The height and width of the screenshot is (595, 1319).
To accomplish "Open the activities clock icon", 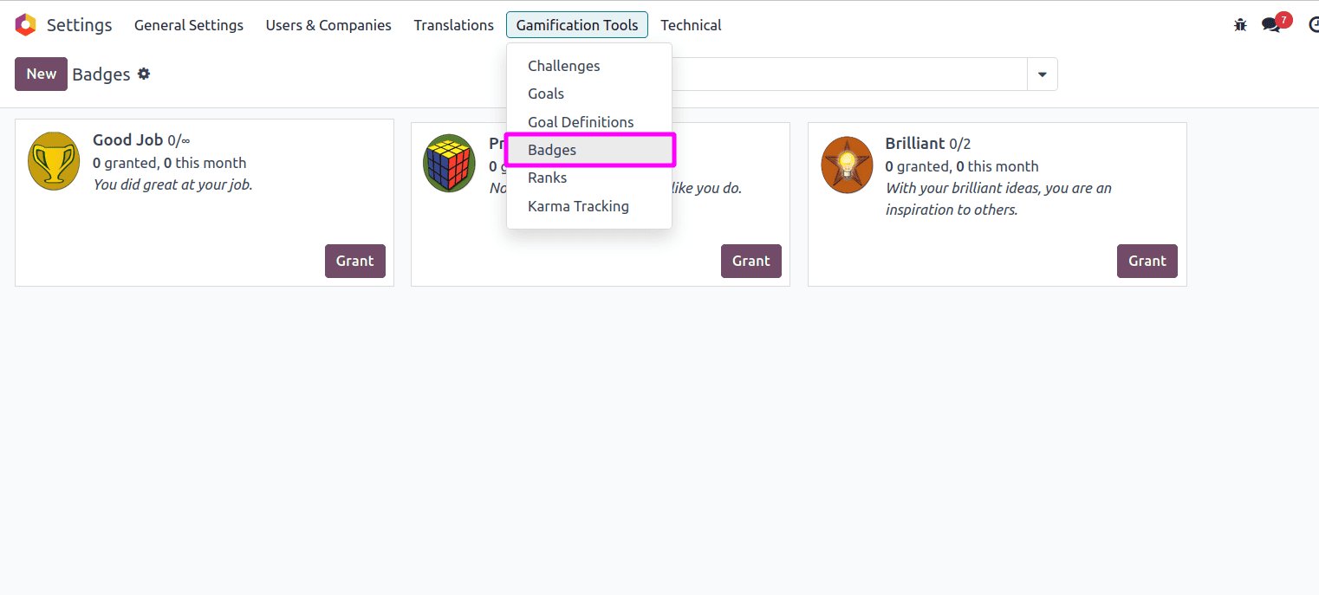I will coord(1313,25).
